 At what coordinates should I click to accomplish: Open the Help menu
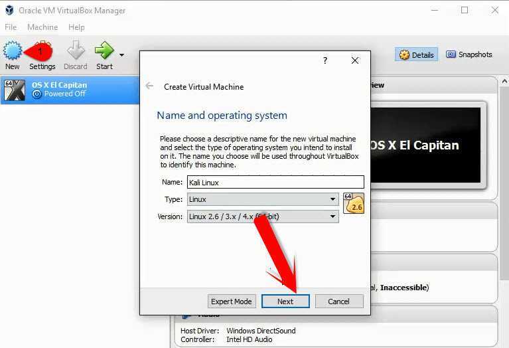click(x=76, y=27)
